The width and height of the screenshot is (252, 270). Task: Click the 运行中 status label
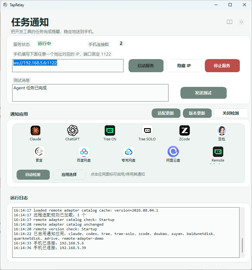[x=44, y=43]
